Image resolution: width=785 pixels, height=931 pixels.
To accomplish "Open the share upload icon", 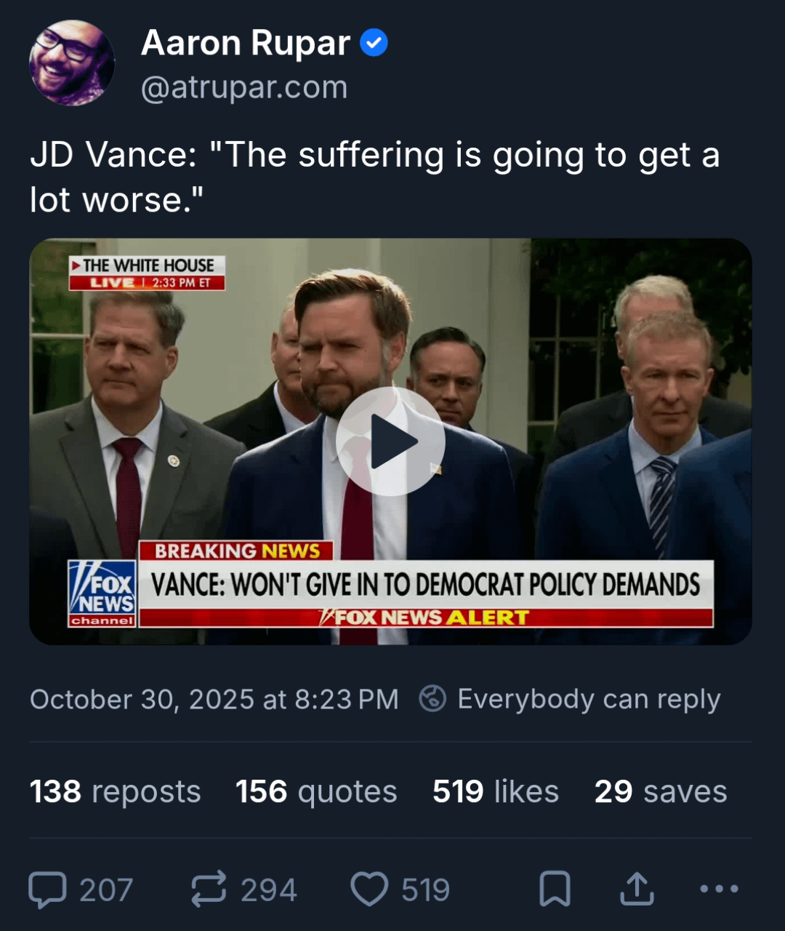I will tap(637, 890).
